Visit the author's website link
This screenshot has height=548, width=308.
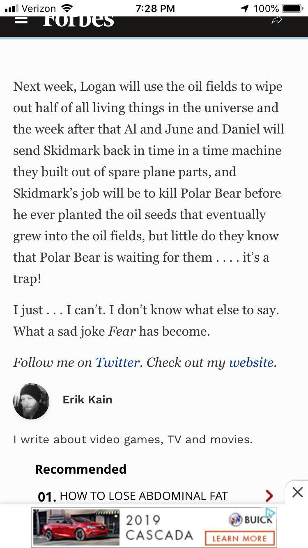tap(251, 362)
